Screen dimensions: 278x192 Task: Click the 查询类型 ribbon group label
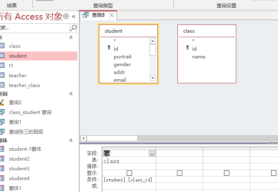click(x=103, y=5)
